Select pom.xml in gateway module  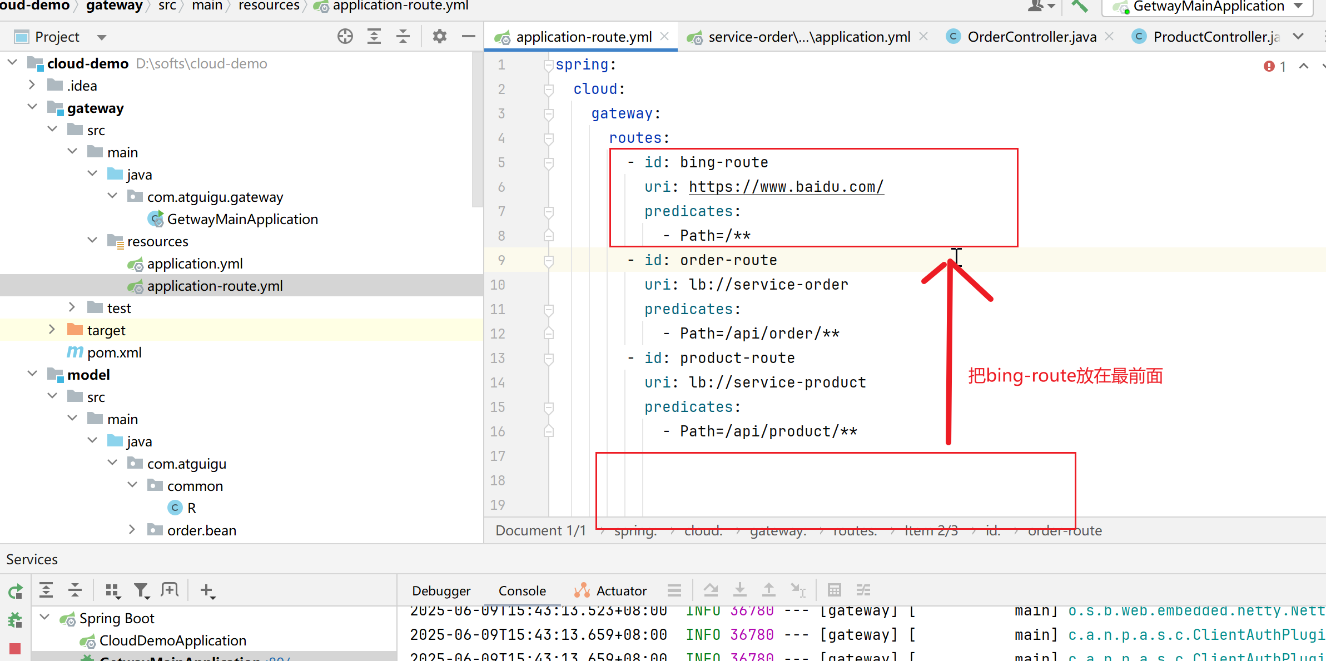click(x=105, y=352)
